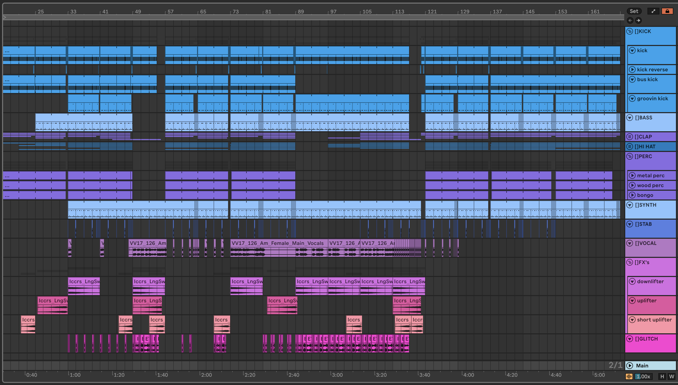Fold the []CLAP group icon
This screenshot has height=385, width=678.
[630, 137]
